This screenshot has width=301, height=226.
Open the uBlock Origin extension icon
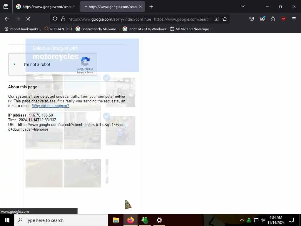283,19
